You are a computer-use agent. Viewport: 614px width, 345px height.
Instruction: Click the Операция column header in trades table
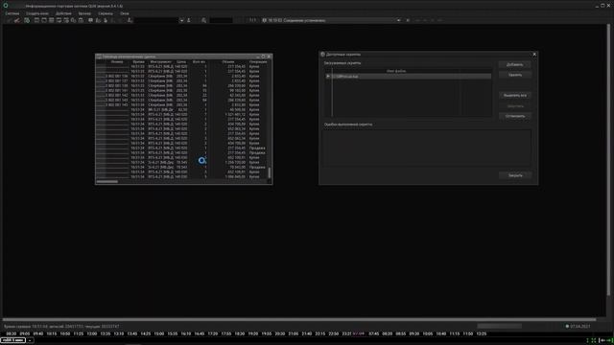tap(258, 61)
